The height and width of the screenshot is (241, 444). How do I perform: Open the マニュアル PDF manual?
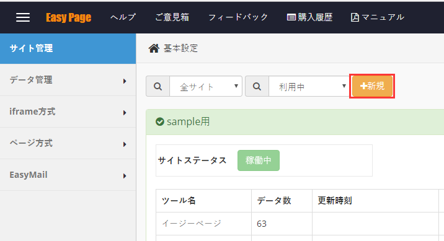coord(378,17)
